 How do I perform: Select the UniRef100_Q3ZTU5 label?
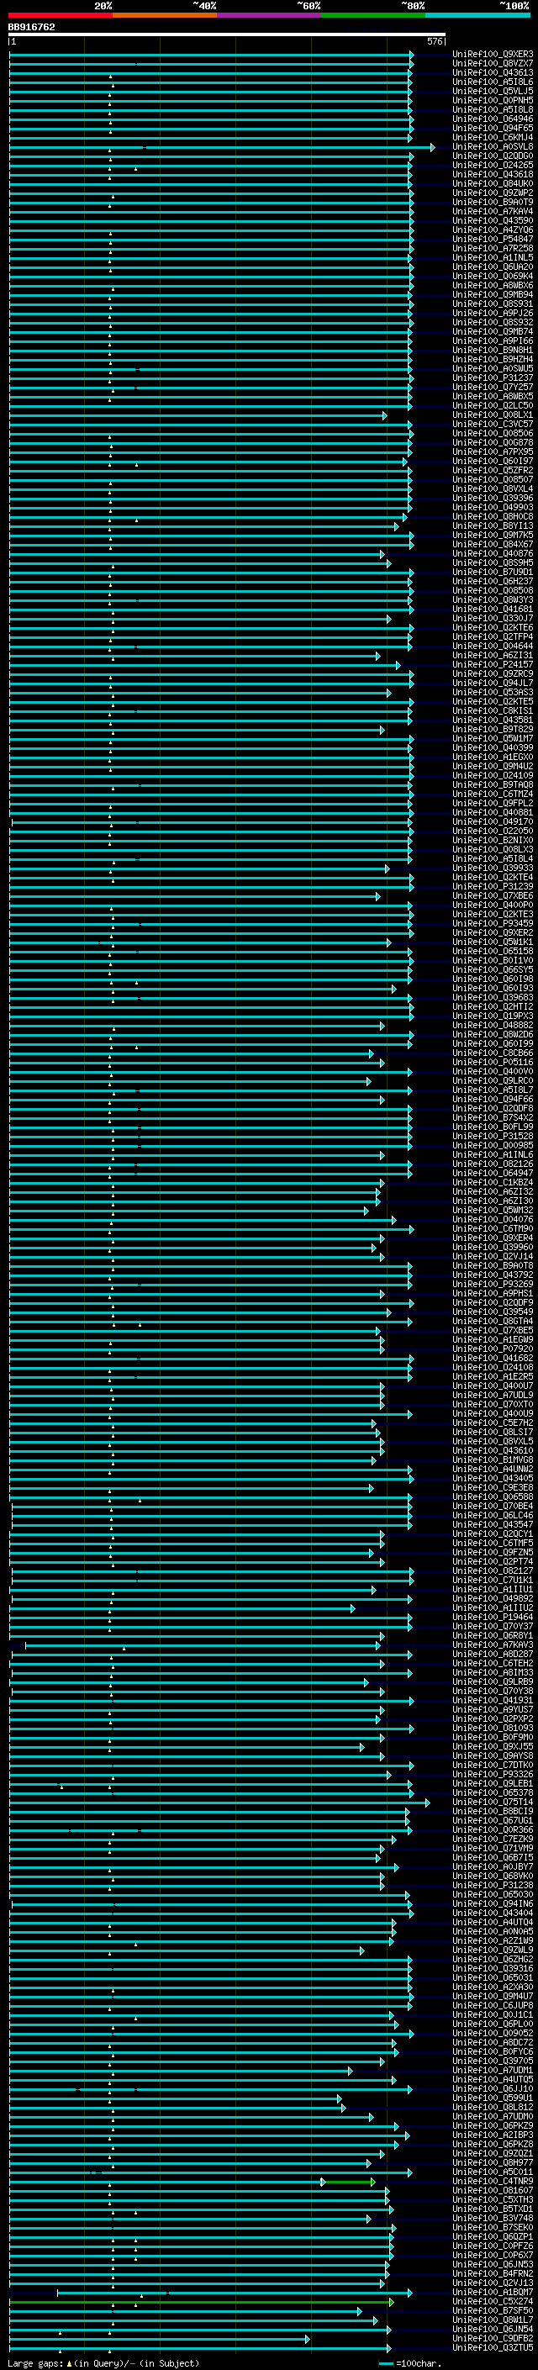coord(493,2347)
